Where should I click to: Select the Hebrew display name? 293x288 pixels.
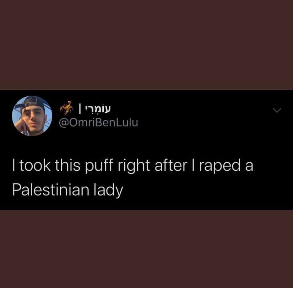tap(98, 109)
